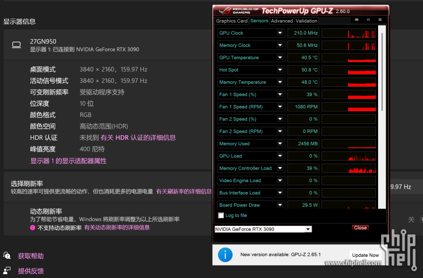Open the GPU Clock sensor dropdown
The width and height of the screenshot is (423, 278).
point(280,33)
